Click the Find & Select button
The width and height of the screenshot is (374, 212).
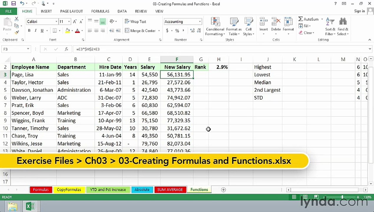pos(343,27)
